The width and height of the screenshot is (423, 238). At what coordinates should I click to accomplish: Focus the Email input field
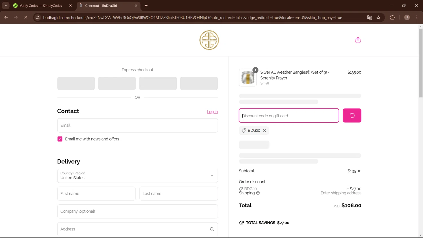137,125
